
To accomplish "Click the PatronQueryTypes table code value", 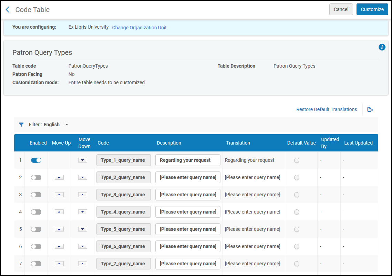I will coord(88,66).
